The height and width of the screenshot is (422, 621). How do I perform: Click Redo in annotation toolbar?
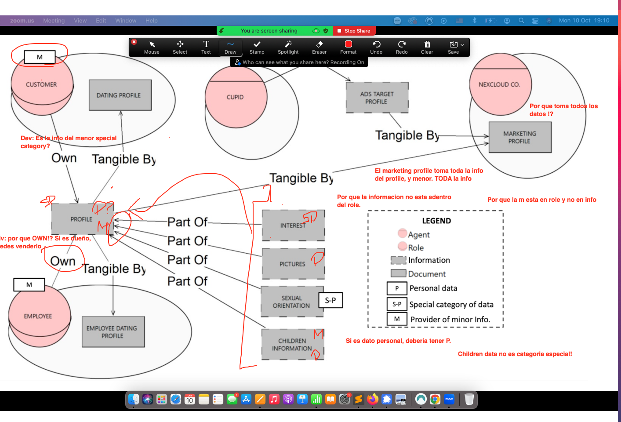(402, 47)
